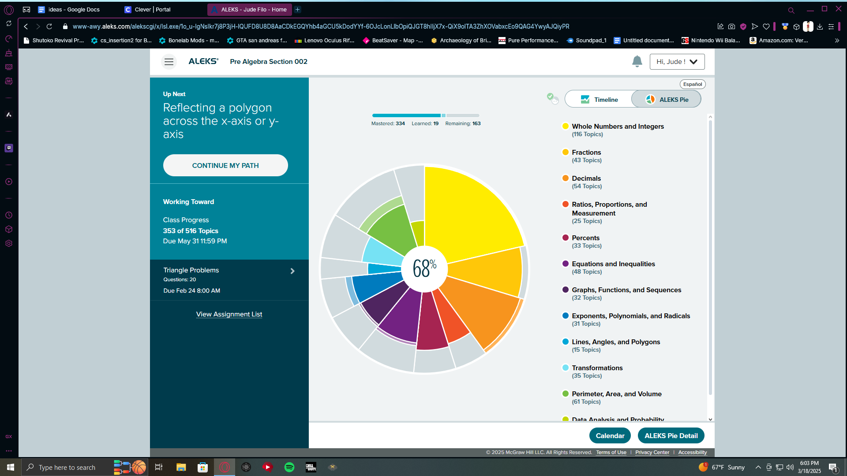Select Ratios, Proportions, and Measurement legend entry
The image size is (847, 476).
(x=605, y=212)
